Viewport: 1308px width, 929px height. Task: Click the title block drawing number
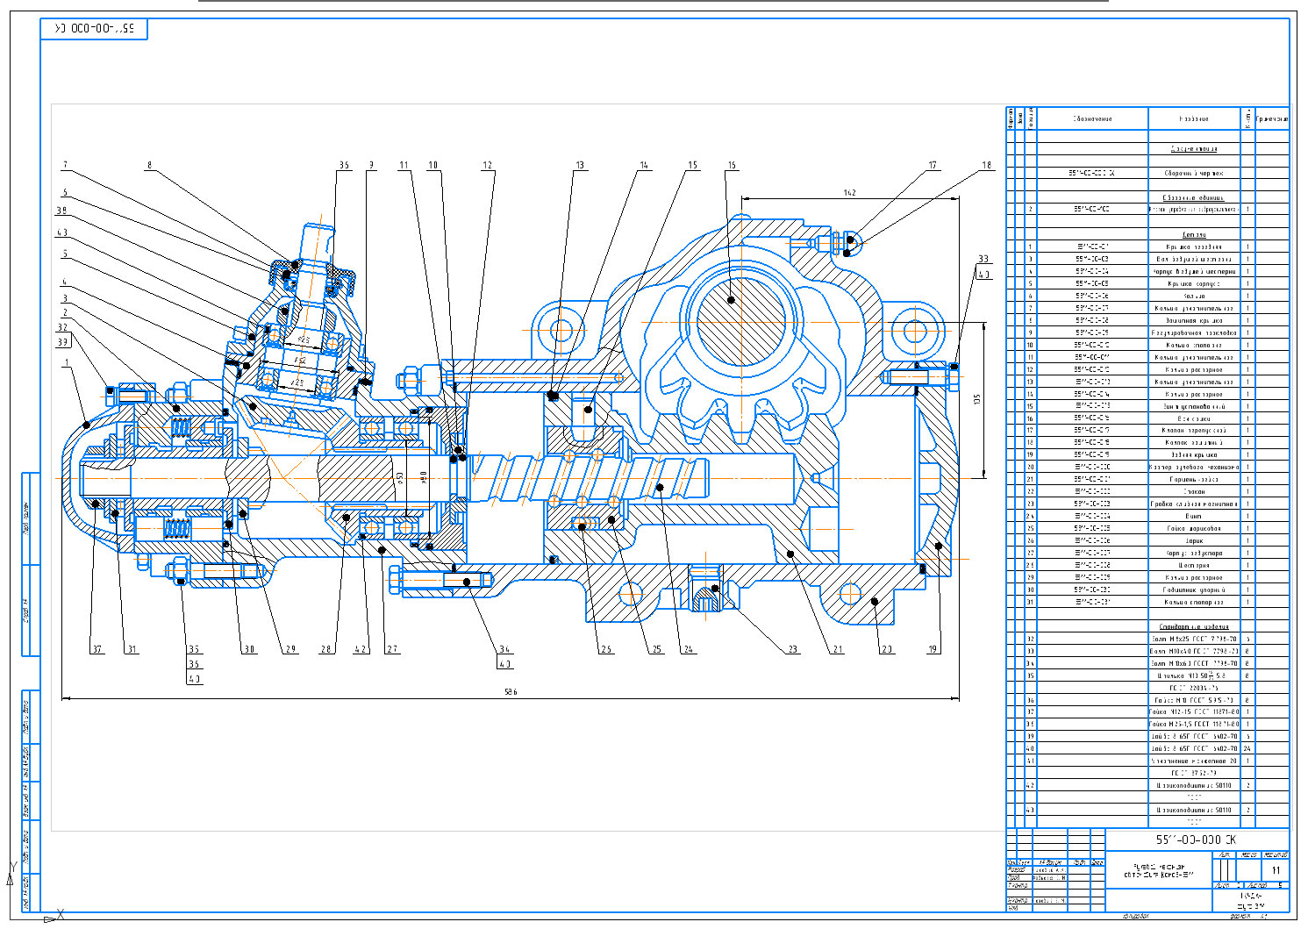pos(1196,840)
